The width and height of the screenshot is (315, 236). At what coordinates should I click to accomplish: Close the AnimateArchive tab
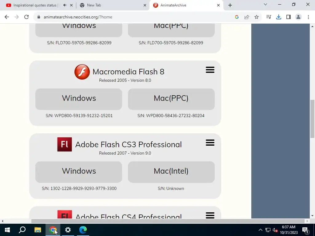click(218, 5)
